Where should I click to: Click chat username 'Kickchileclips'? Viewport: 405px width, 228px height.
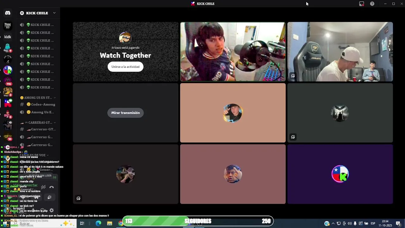[x=13, y=152]
